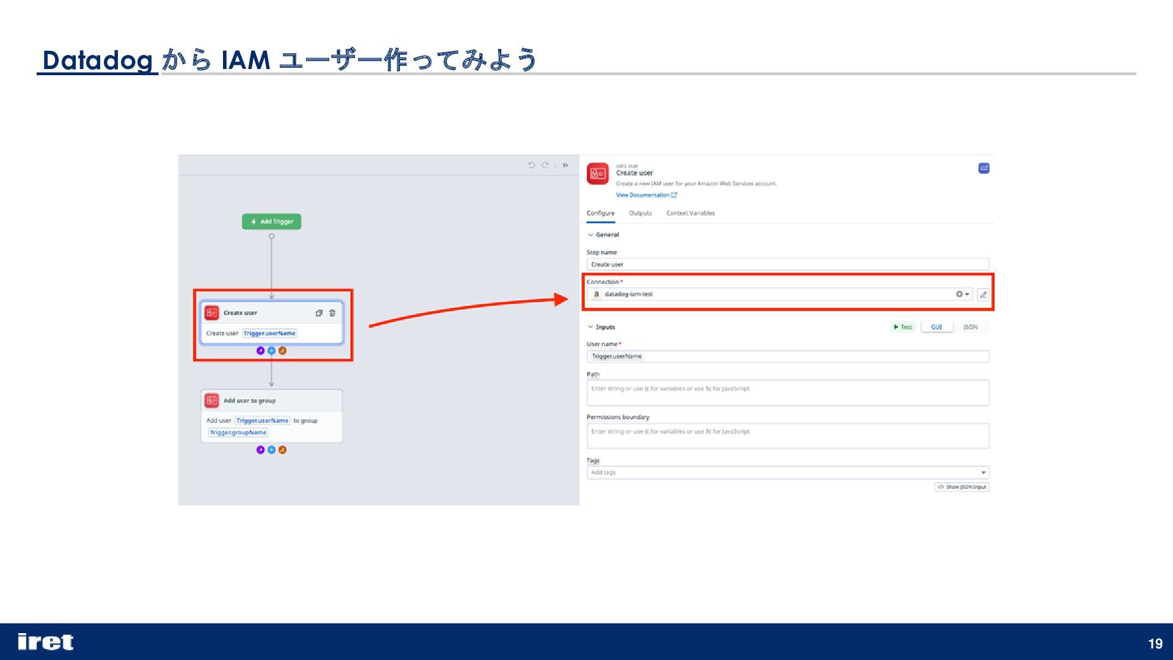Screen dimensions: 1173x660
Task: Open the Tags Add tags dropdown
Action: pos(787,472)
